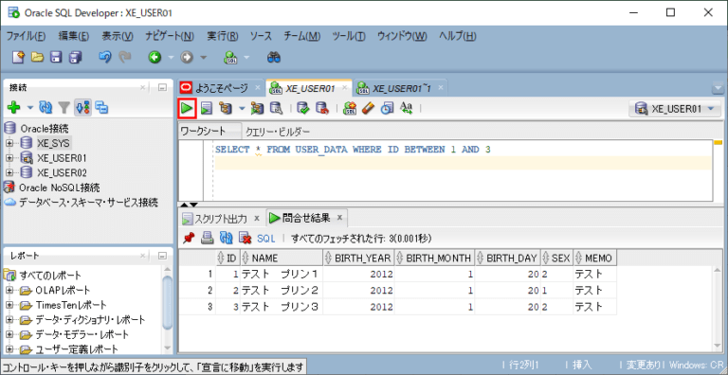728x375 pixels.
Task: Toggle the schema browser icon in connections panel
Action: pyautogui.click(x=82, y=108)
